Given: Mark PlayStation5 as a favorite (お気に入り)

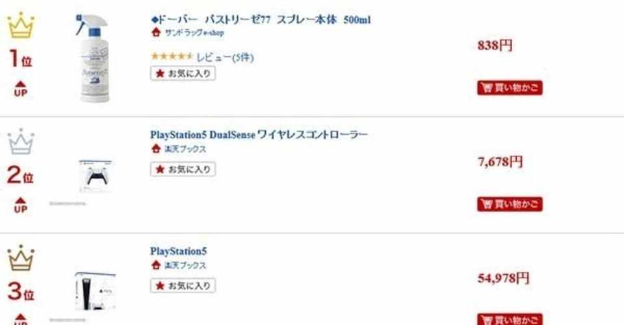Looking at the screenshot, I should pos(183,285).
